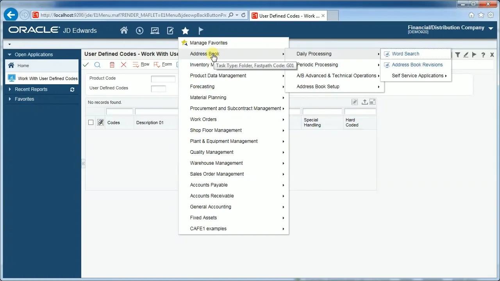Collapse the Open Applications section

pyautogui.click(x=10, y=55)
